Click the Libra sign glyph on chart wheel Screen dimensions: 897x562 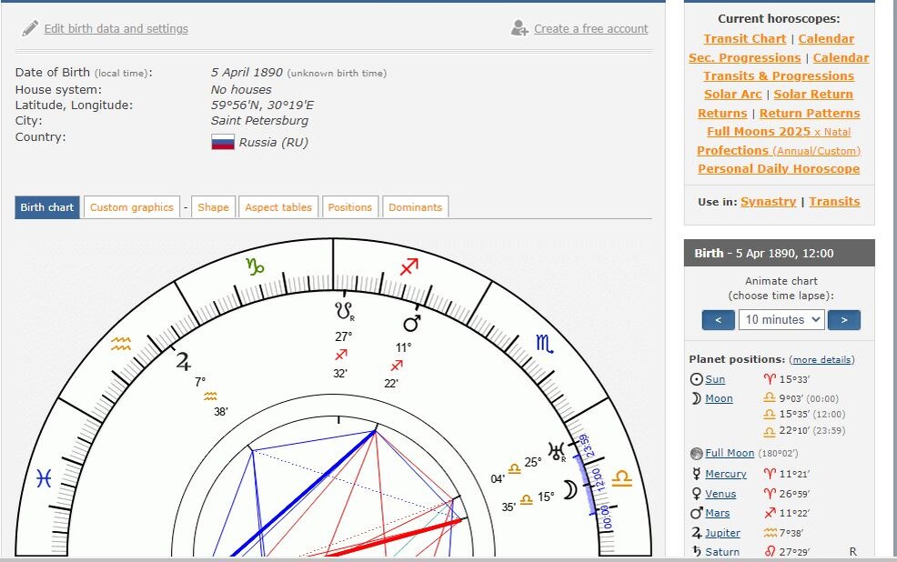click(622, 478)
